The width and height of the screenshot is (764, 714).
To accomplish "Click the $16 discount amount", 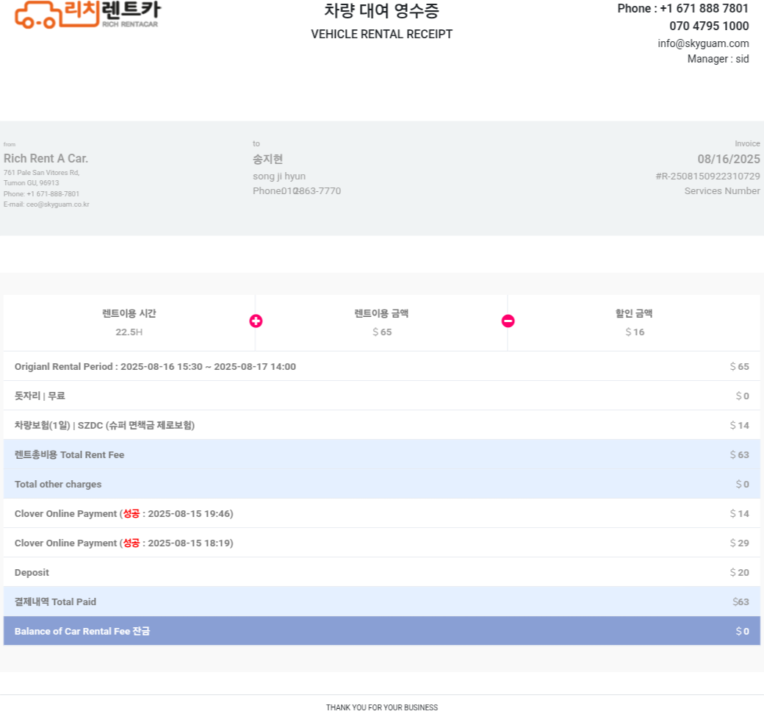I will coord(634,332).
